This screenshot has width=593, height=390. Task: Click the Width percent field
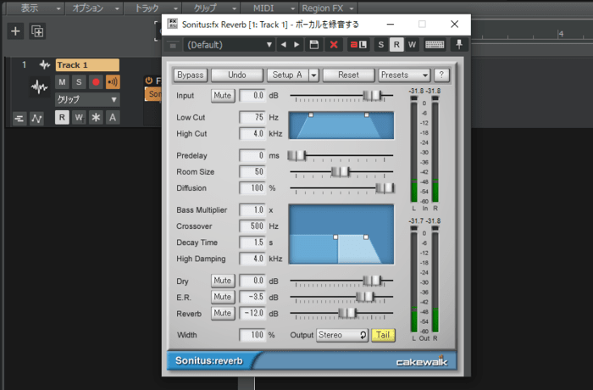(x=252, y=335)
